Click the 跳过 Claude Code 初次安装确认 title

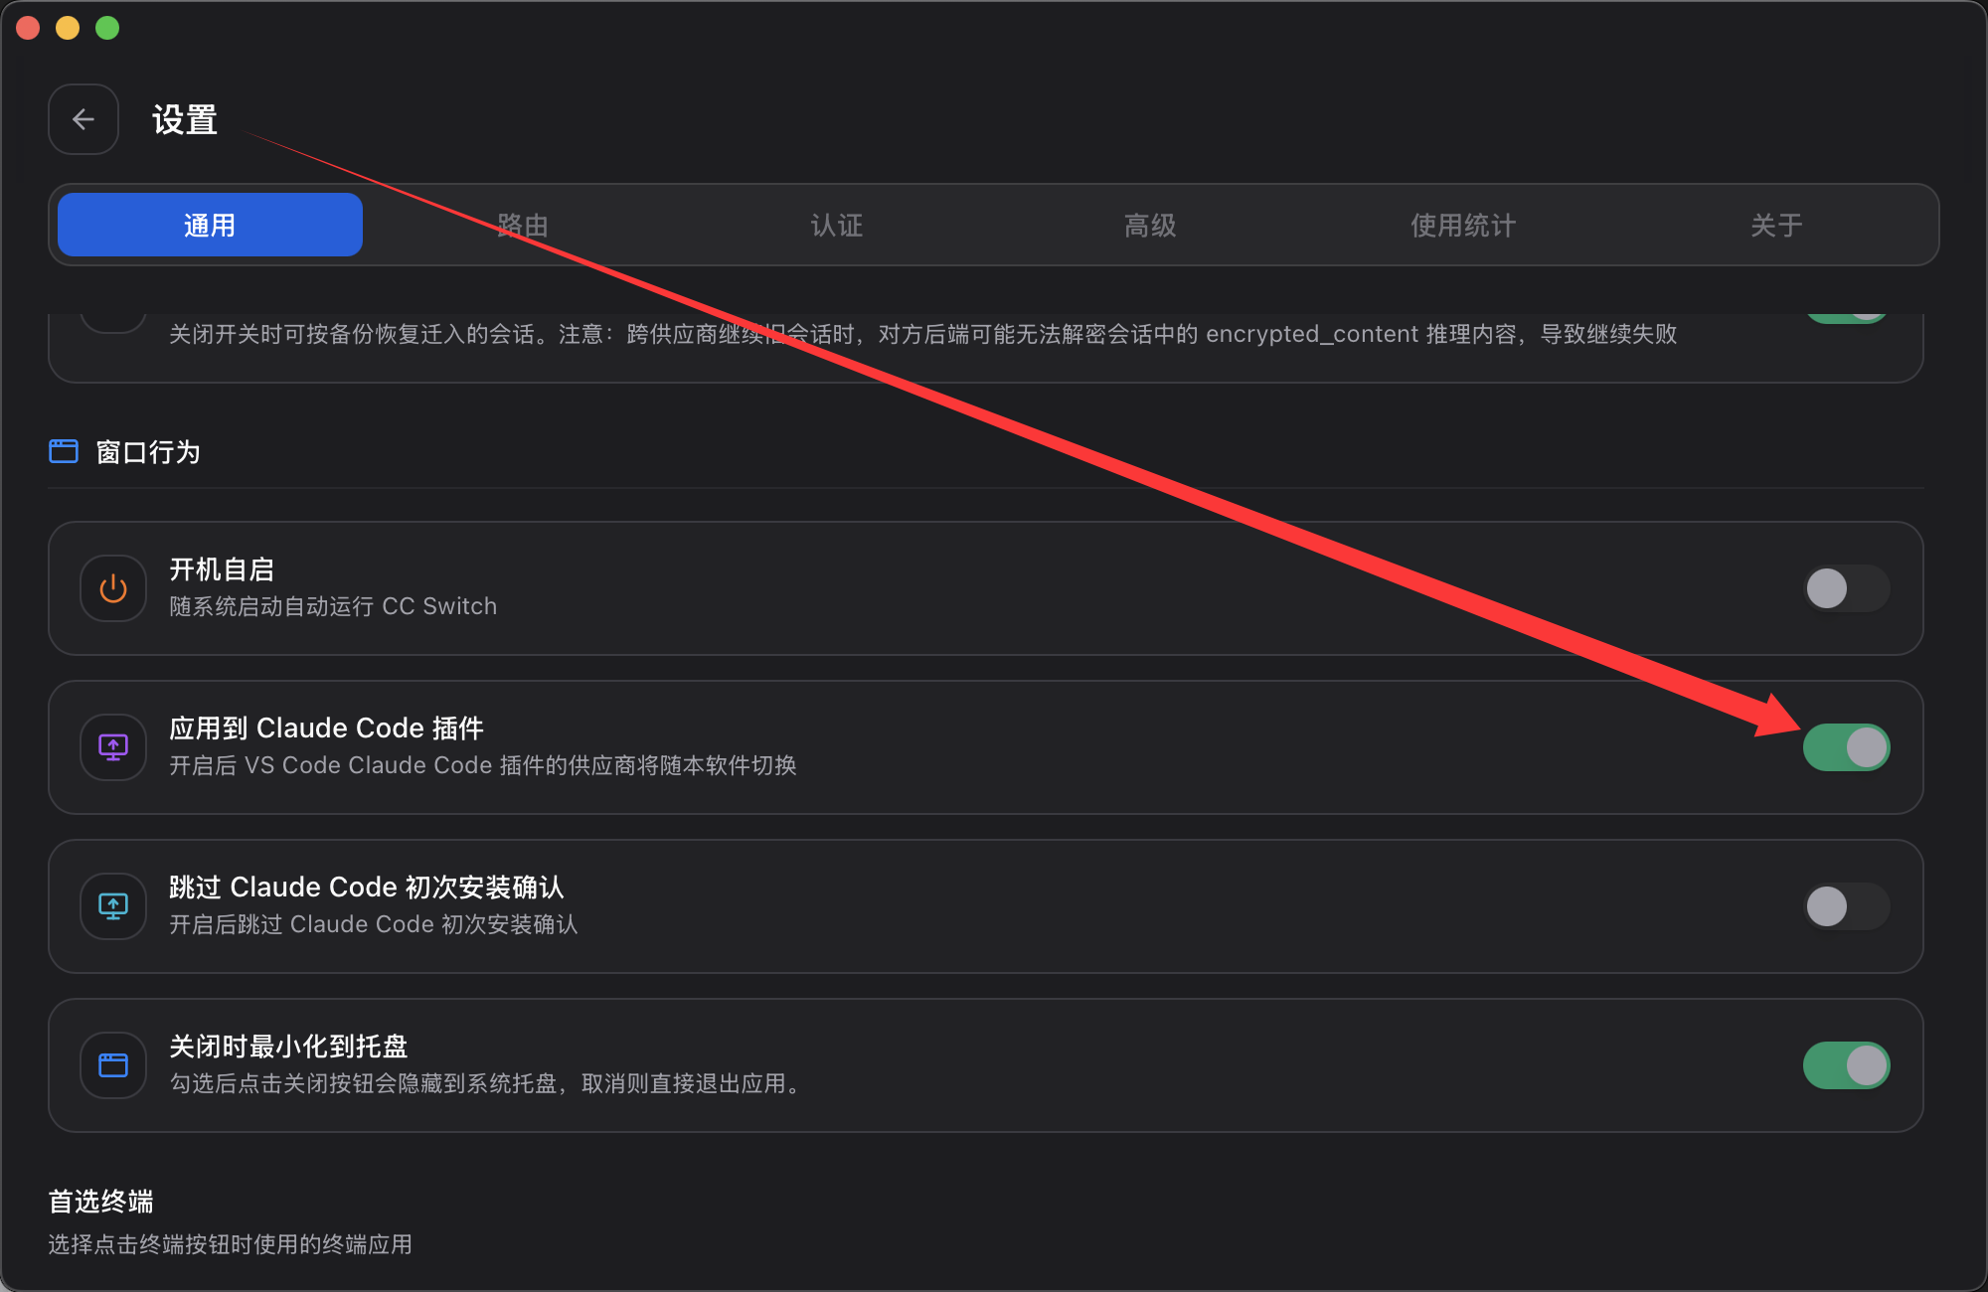tap(367, 888)
